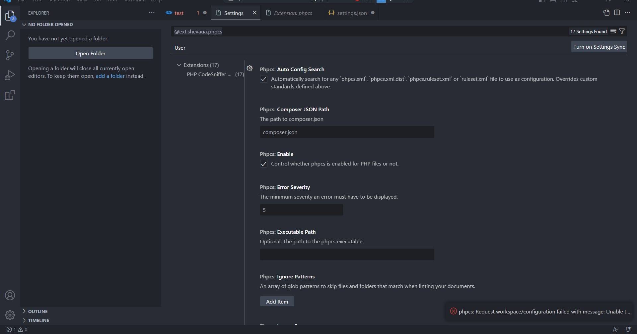
Task: Clear the settings search input
Action: [613, 31]
